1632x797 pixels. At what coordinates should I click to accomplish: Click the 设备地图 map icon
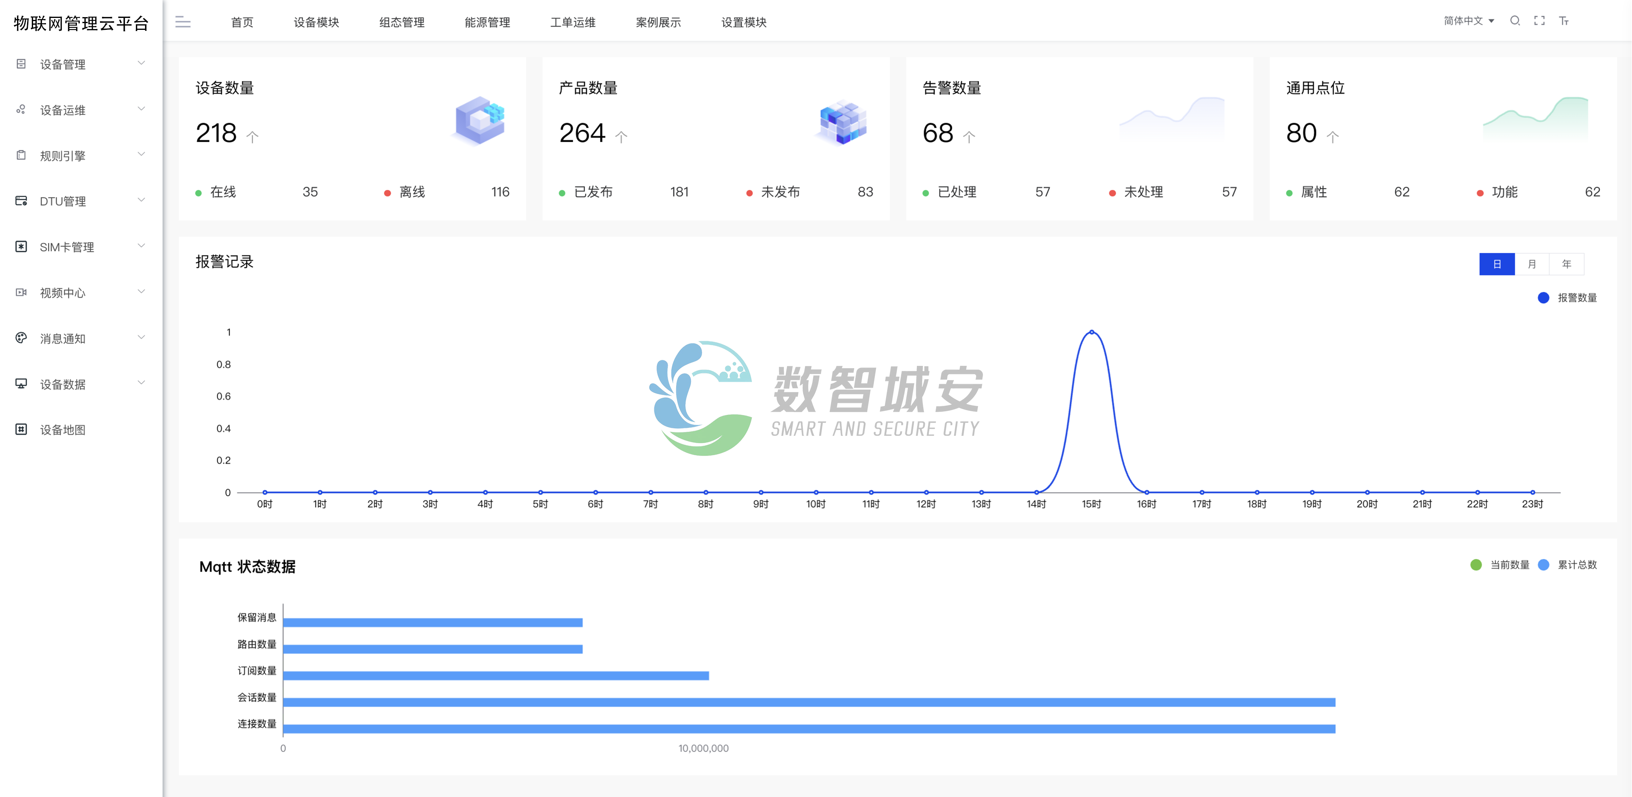21,429
